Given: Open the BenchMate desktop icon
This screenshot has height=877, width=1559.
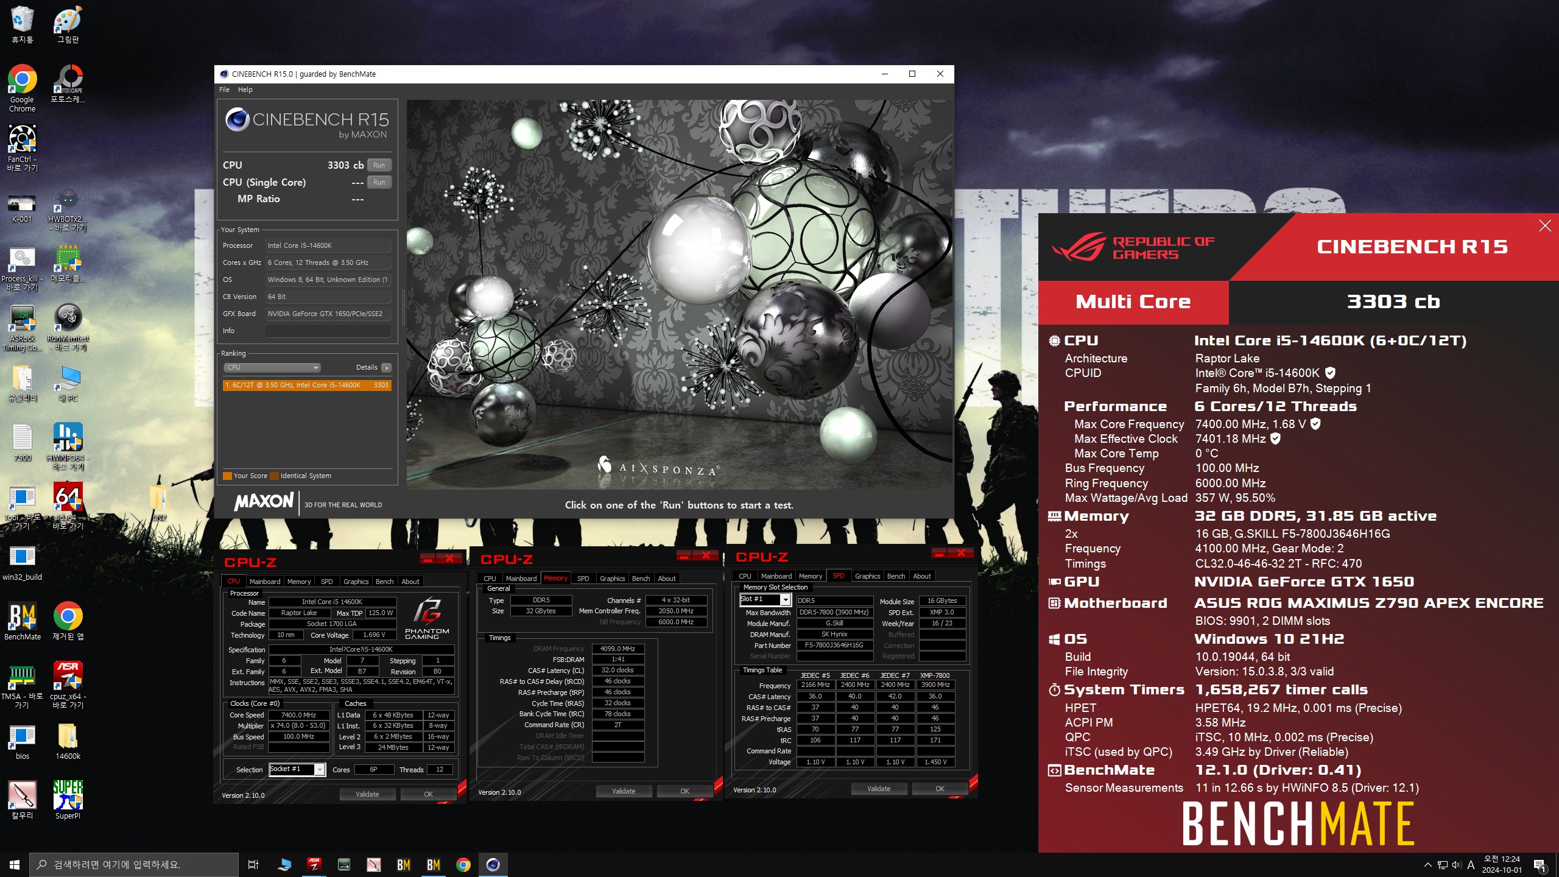Looking at the screenshot, I should coord(22,621).
